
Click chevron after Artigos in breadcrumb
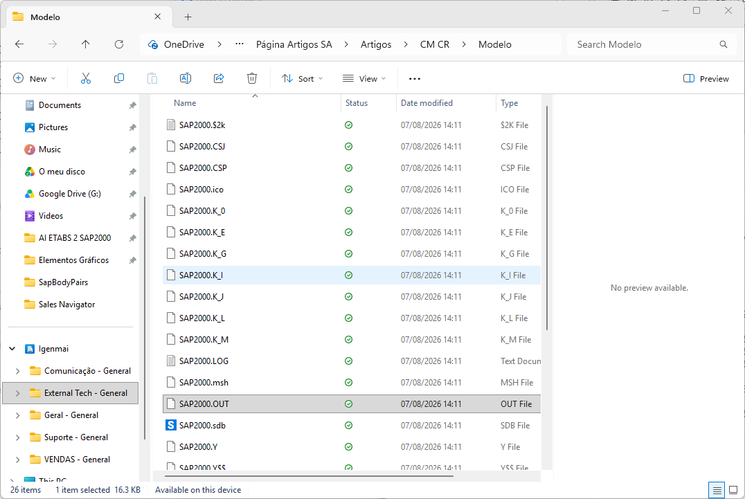(406, 44)
